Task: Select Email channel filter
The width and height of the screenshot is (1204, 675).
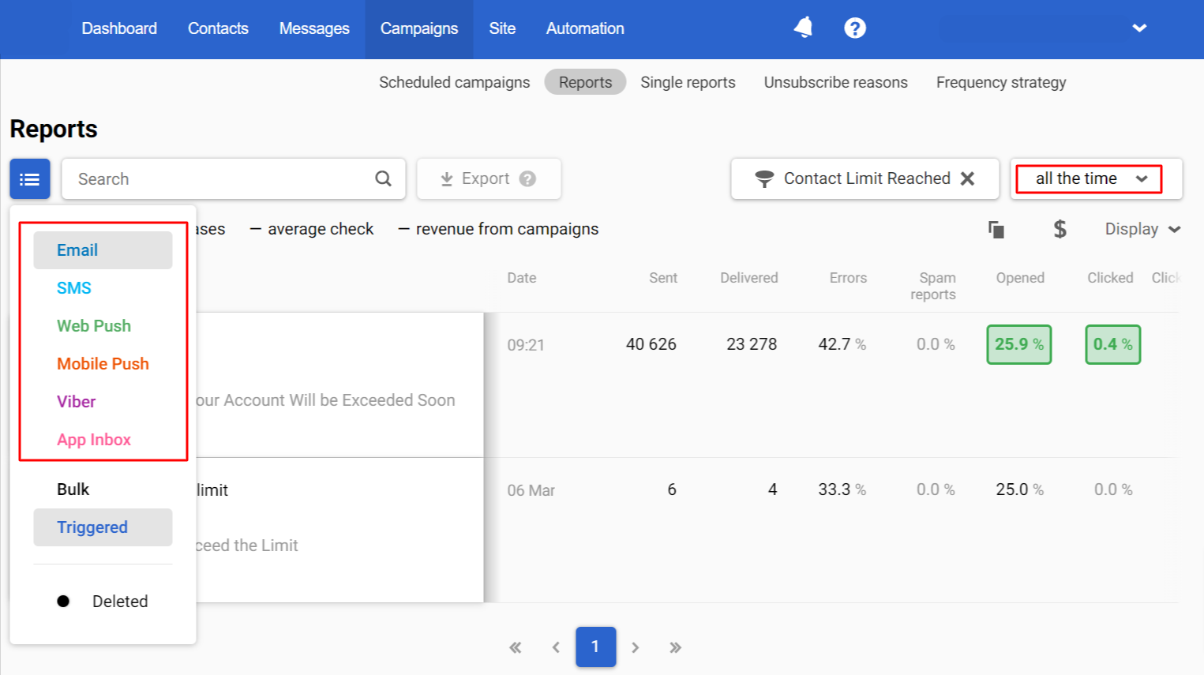Action: coord(103,250)
